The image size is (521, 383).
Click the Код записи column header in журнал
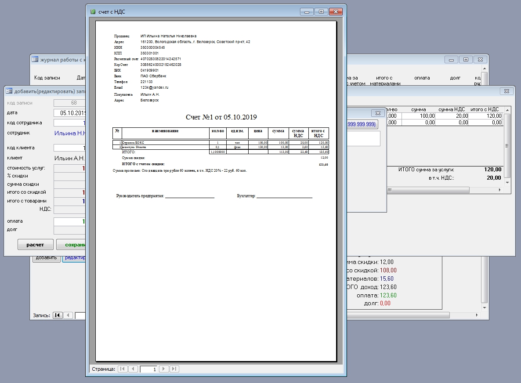[x=47, y=78]
